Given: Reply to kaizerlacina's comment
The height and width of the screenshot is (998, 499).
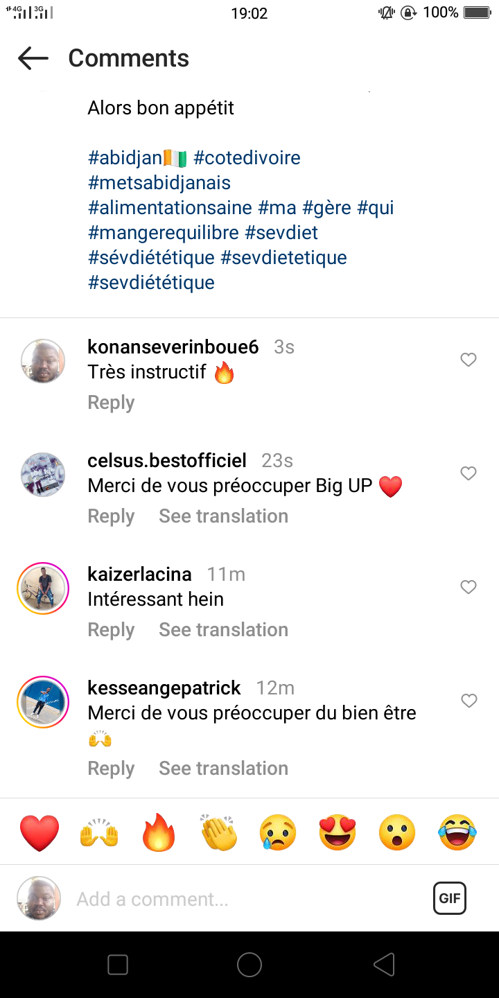Looking at the screenshot, I should pos(111,630).
